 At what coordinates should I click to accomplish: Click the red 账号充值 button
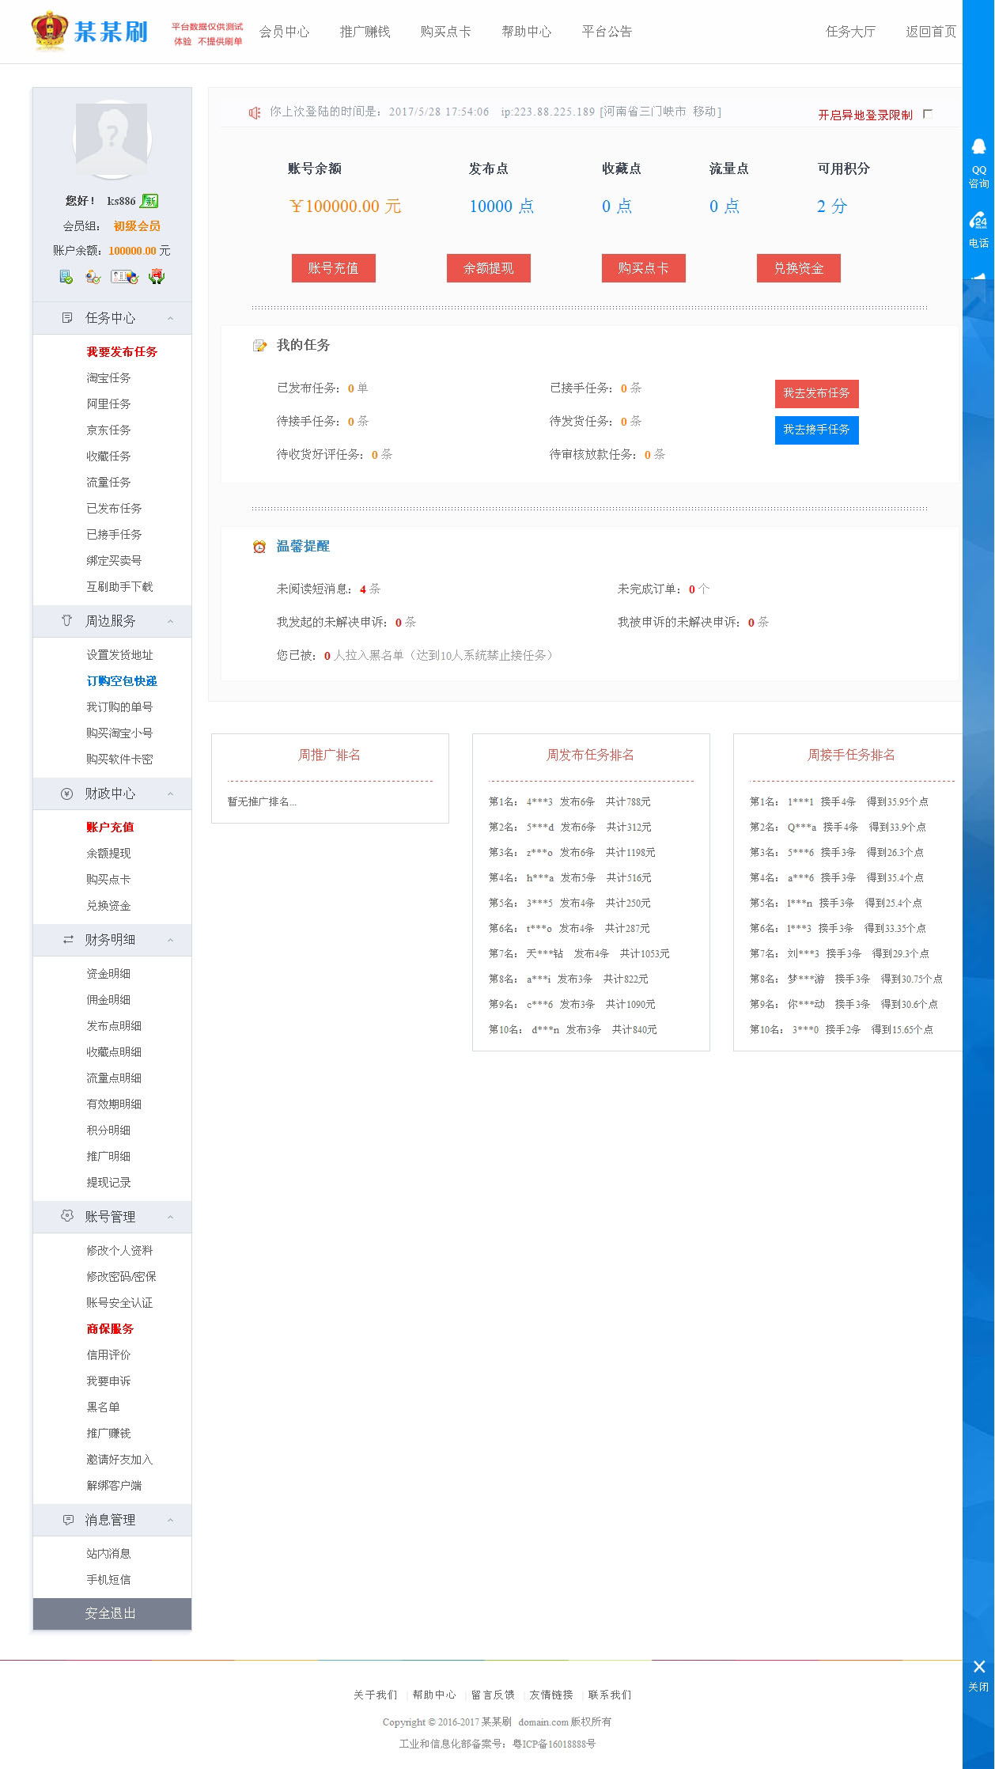pos(334,268)
